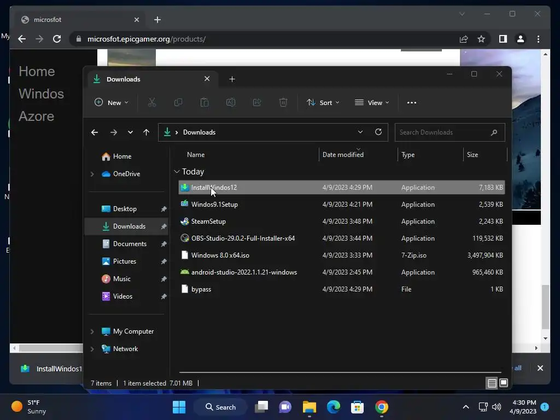This screenshot has height=420, width=560.
Task: Click the Home link on the webpage
Action: point(37,72)
